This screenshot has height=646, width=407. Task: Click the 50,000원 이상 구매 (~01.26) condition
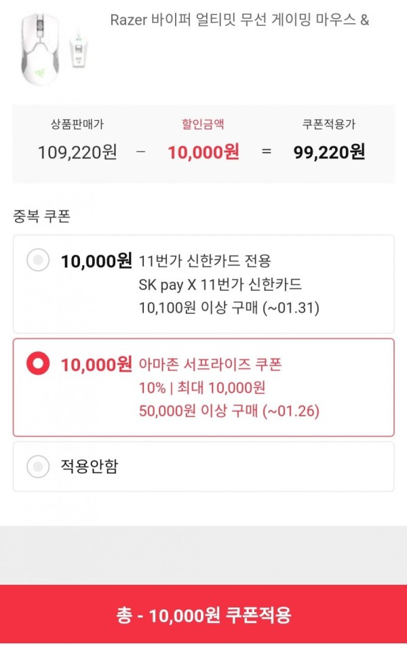tap(229, 411)
